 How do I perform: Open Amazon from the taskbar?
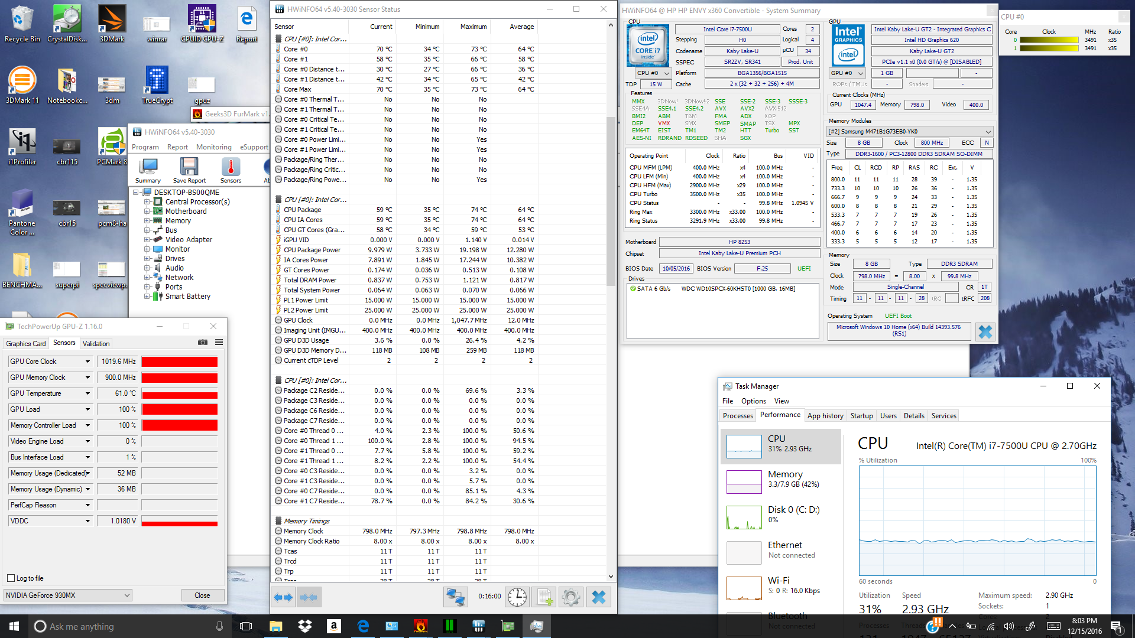pyautogui.click(x=334, y=626)
